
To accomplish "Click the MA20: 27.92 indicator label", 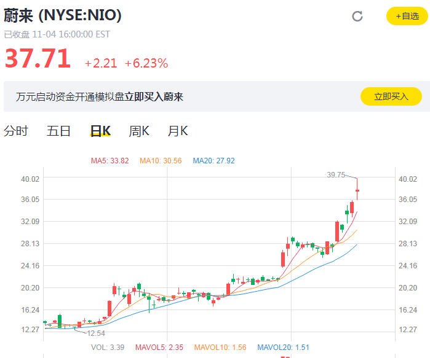I will pyautogui.click(x=213, y=161).
